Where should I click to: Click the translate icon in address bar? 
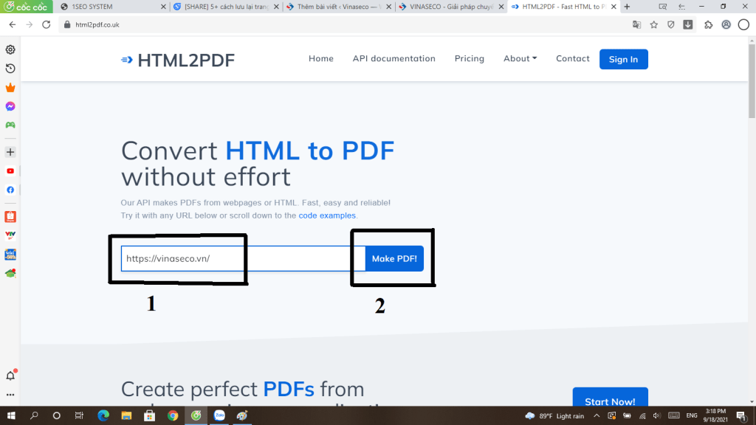(636, 24)
